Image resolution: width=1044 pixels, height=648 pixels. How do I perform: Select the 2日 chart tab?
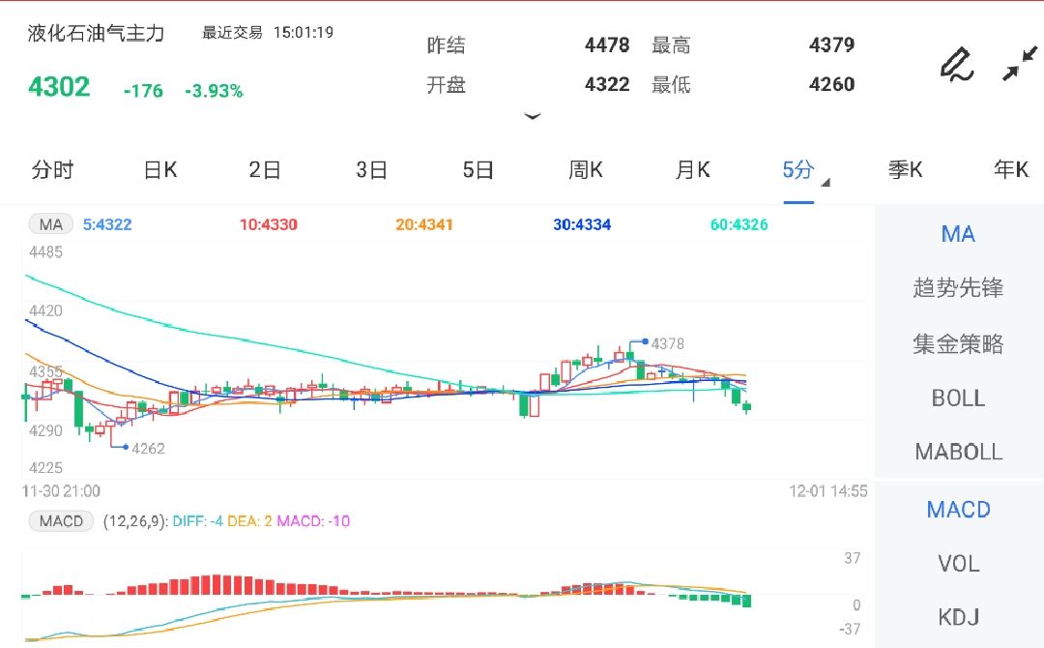coord(265,170)
